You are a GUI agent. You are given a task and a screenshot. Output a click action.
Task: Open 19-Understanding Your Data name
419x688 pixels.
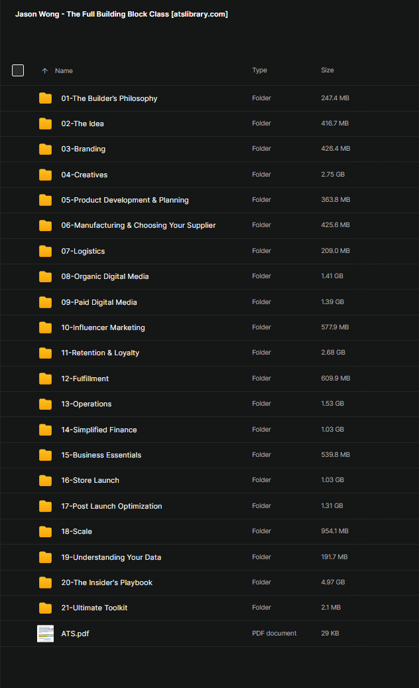[111, 557]
